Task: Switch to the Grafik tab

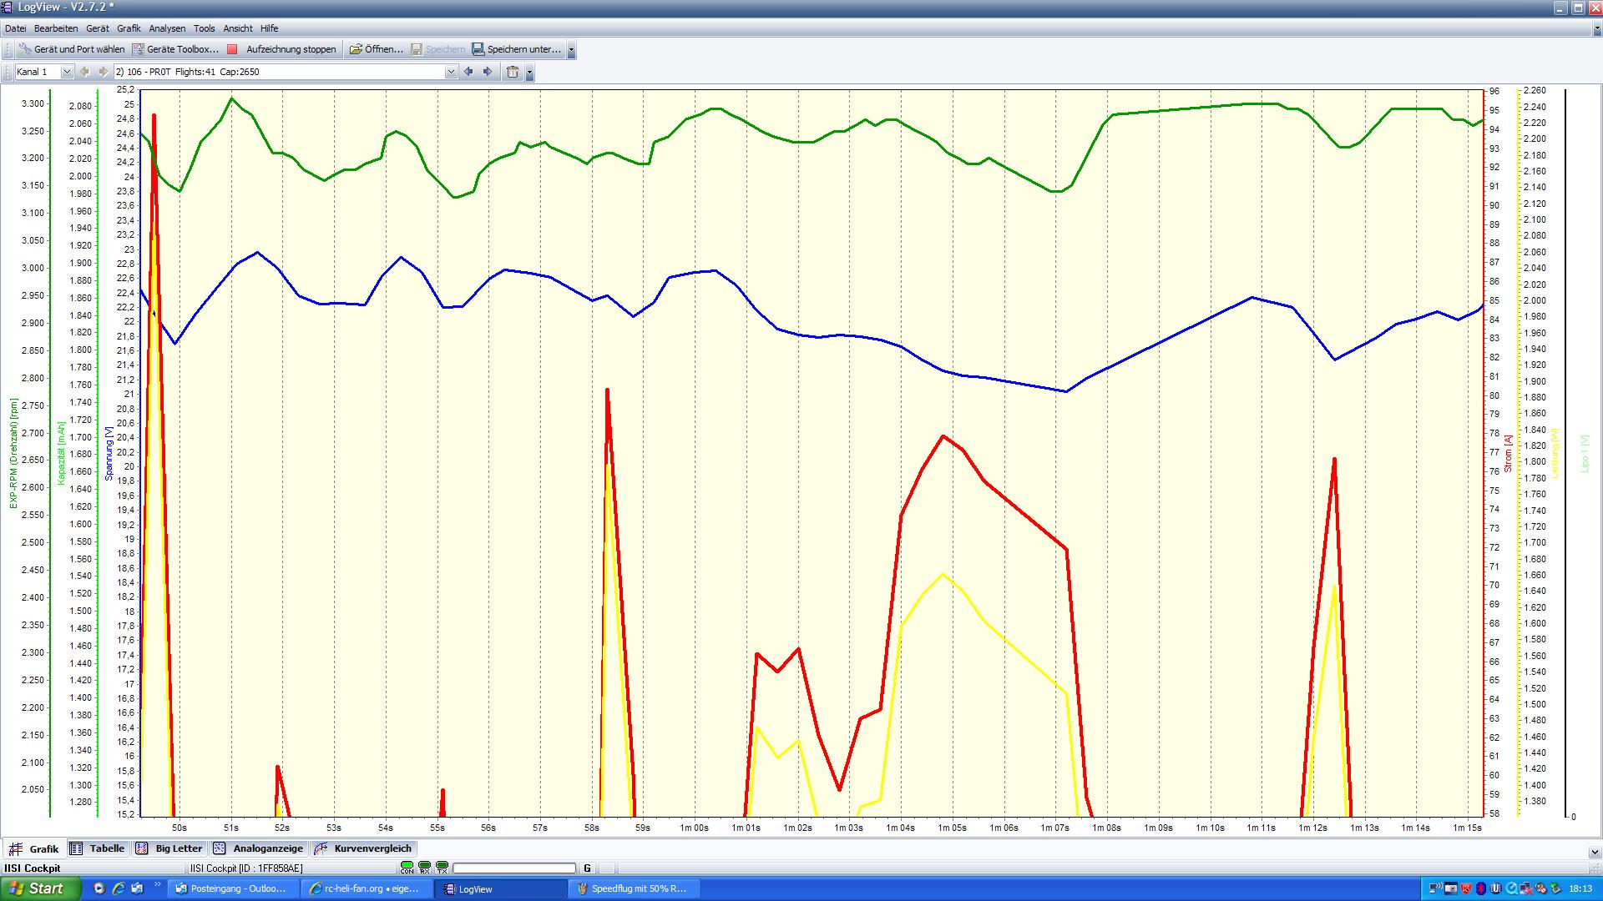Action: click(x=33, y=848)
